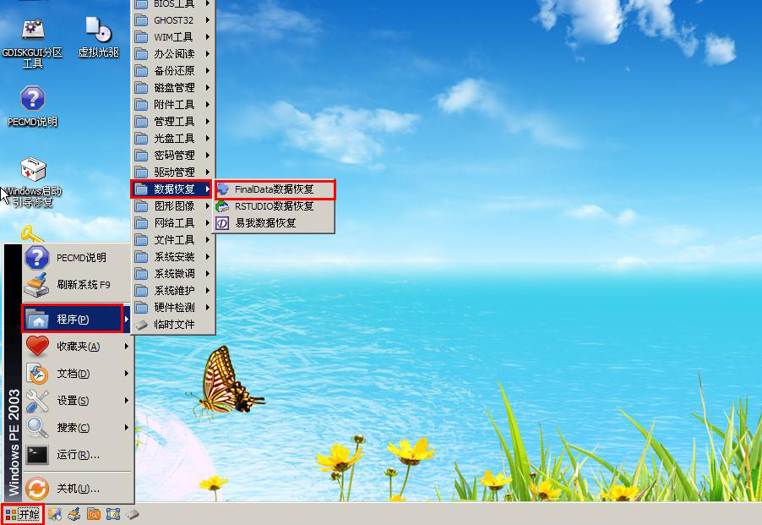Open 办公阅读 folder in programs menu
Viewport: 762px width, 525px height.
tap(173, 54)
